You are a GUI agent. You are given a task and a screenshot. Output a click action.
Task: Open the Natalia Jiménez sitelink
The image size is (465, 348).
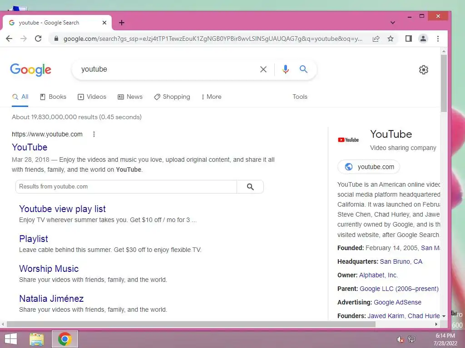coord(51,299)
